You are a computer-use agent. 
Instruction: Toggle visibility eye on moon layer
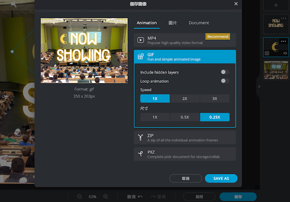[285, 53]
